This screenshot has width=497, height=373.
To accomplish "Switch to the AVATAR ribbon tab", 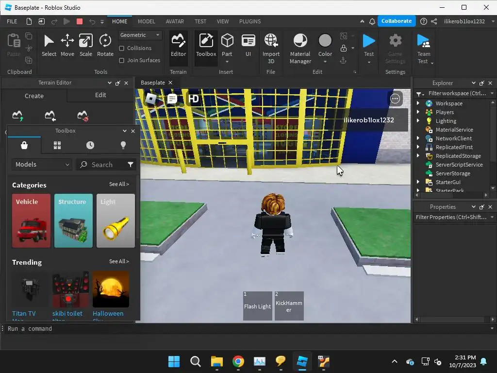I will (175, 21).
